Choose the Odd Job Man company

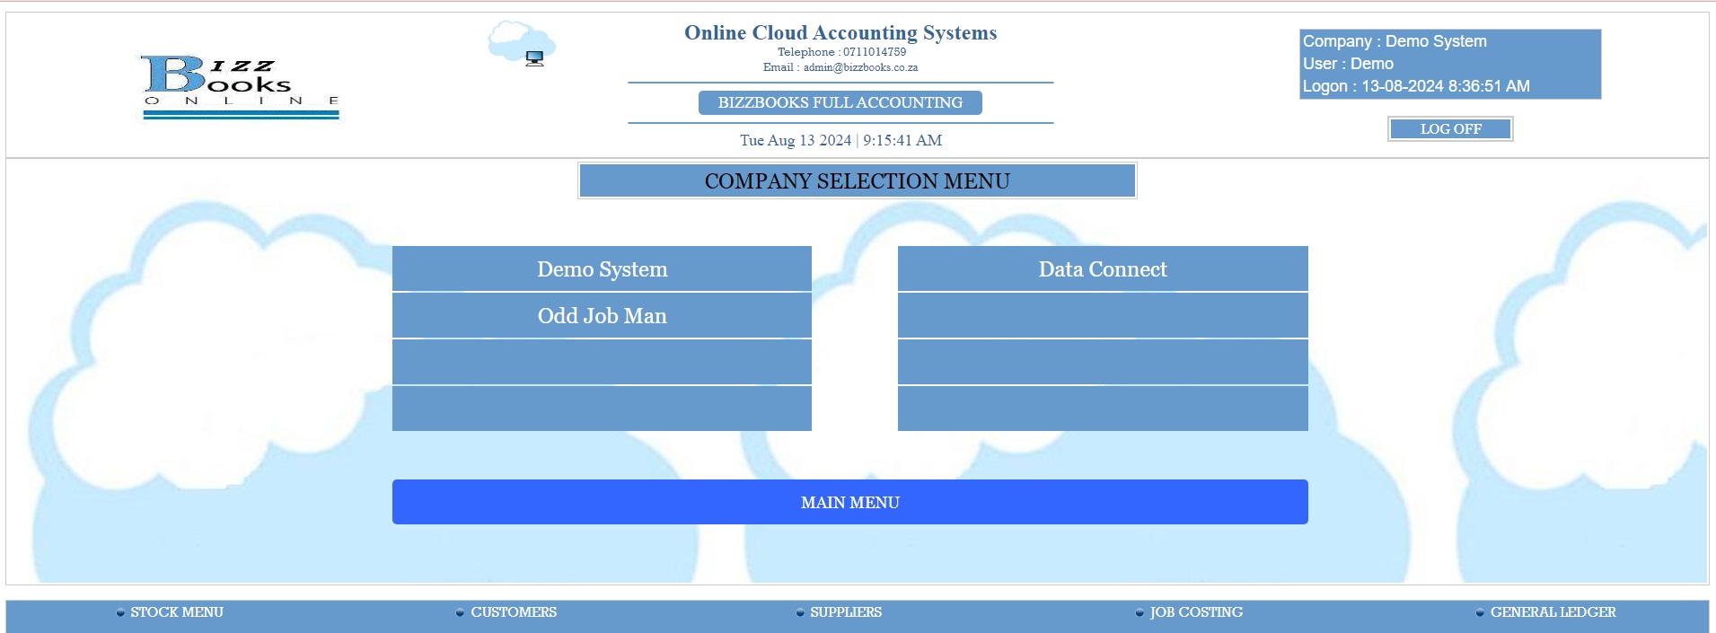coord(602,316)
